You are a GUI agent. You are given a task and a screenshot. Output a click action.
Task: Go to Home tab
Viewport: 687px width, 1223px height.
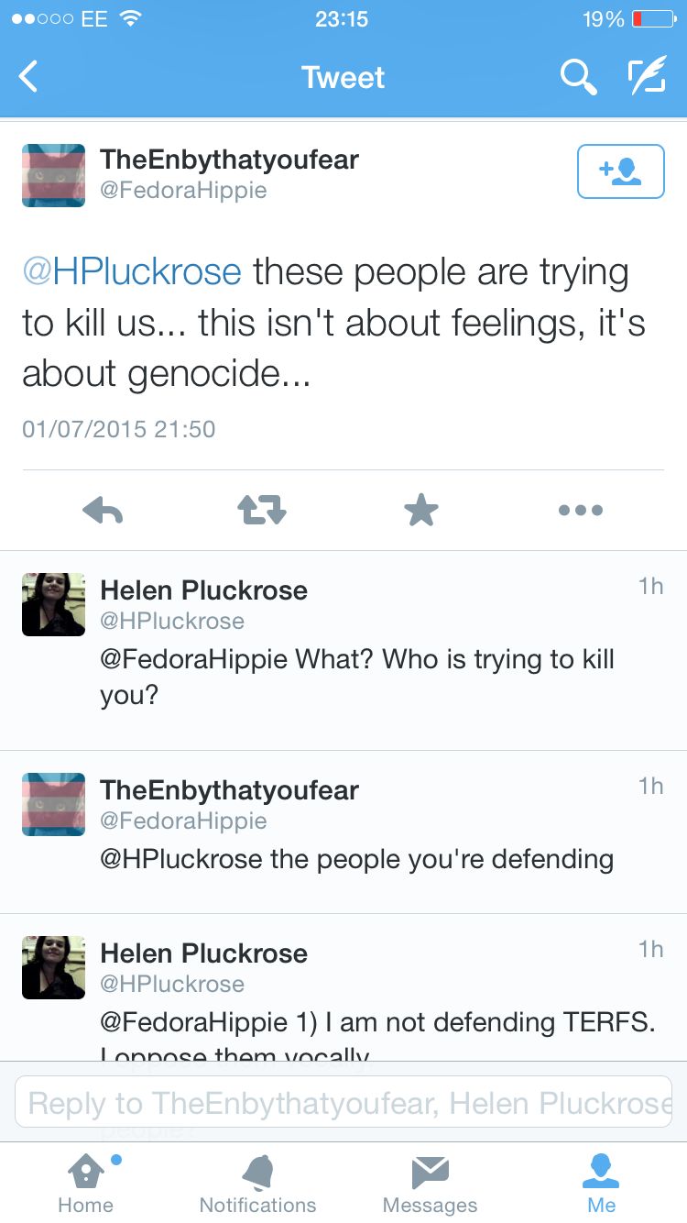coord(85,1183)
